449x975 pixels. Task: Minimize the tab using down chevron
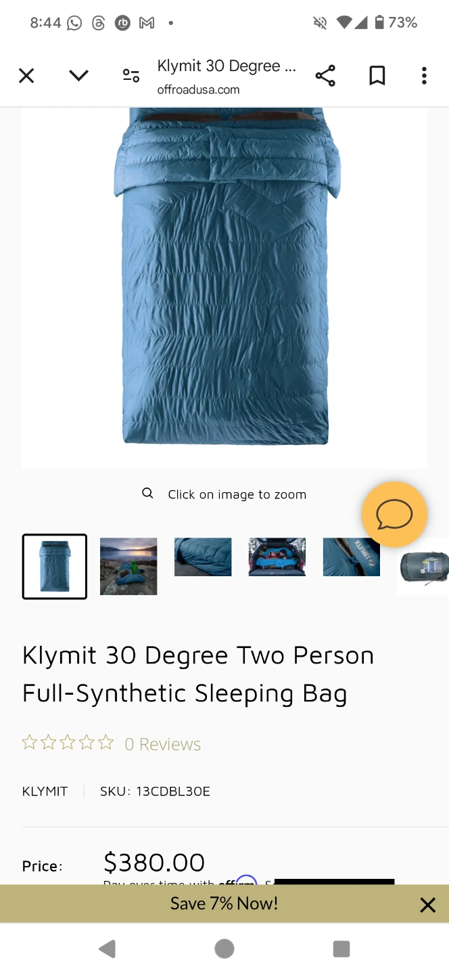coord(78,76)
